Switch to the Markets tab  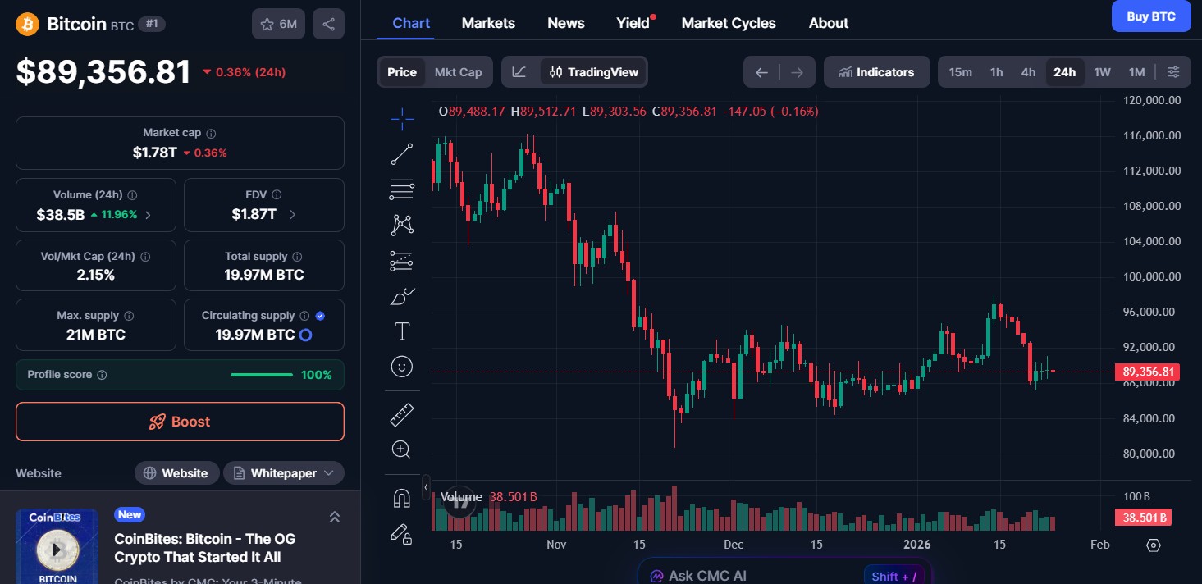tap(488, 23)
